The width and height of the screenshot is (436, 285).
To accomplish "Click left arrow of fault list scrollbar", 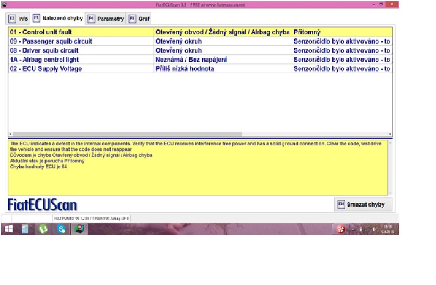I will point(10,134).
